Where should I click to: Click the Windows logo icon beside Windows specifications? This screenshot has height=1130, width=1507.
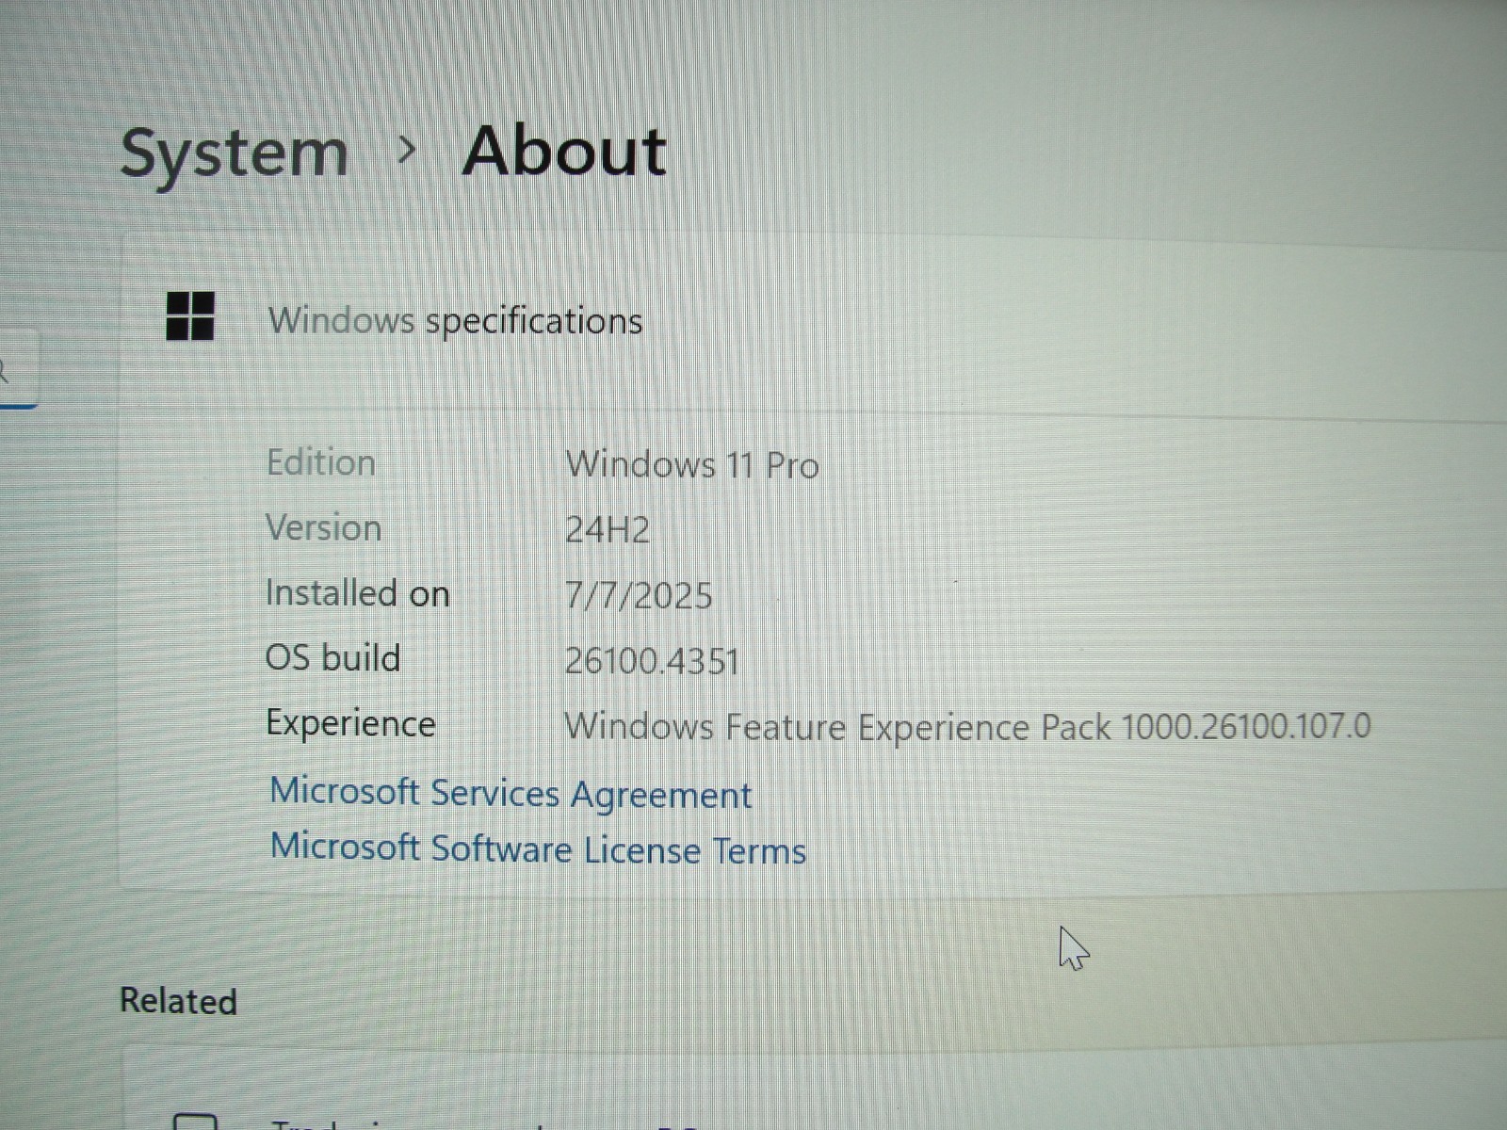click(190, 315)
